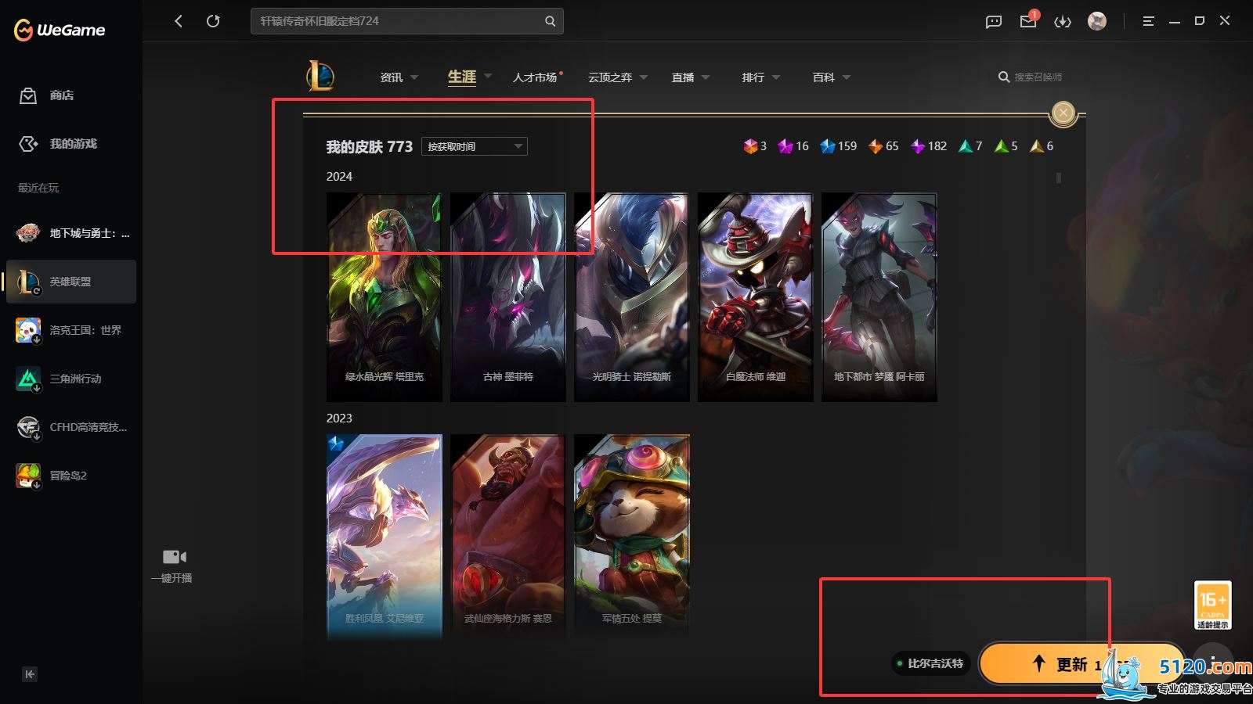Viewport: 1253px width, 704px height.
Task: Open the 武仙座海格力斯 赛恩 skin card
Action: [x=508, y=538]
